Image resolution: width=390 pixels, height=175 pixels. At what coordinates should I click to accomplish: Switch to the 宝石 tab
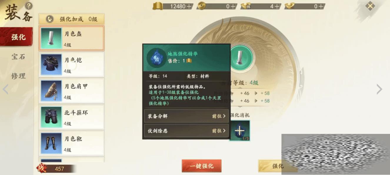coord(18,56)
